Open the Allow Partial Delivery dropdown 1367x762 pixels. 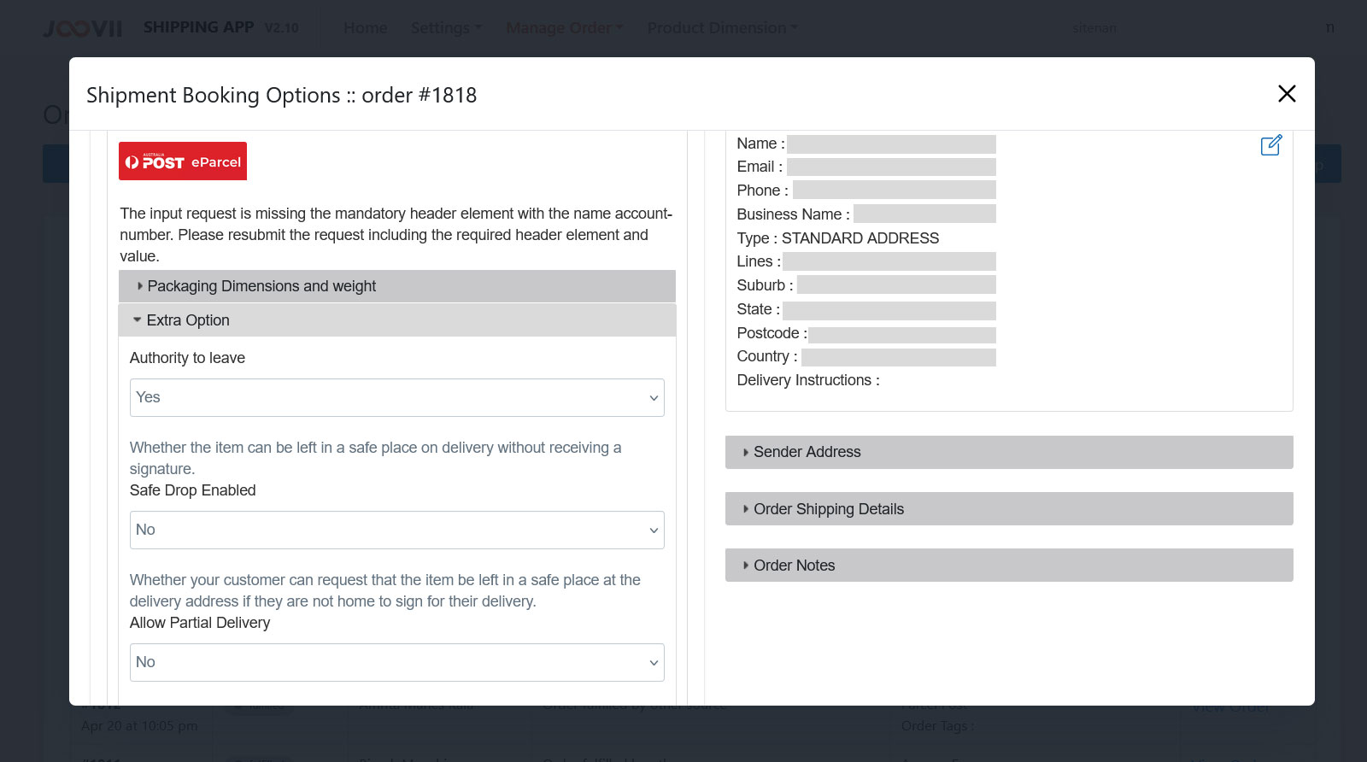point(397,662)
